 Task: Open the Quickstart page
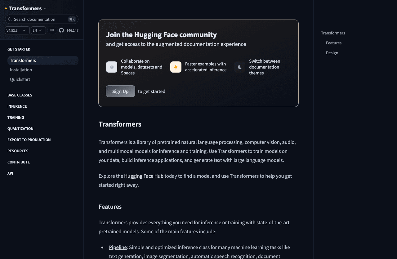tap(20, 79)
